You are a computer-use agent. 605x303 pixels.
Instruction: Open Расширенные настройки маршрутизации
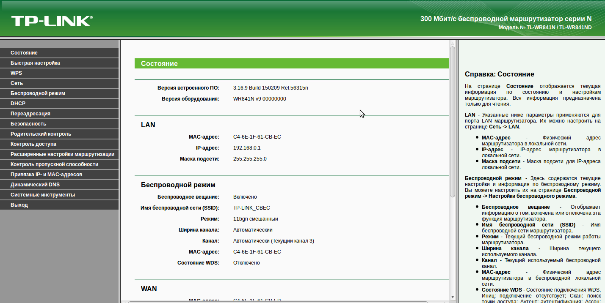pyautogui.click(x=59, y=154)
